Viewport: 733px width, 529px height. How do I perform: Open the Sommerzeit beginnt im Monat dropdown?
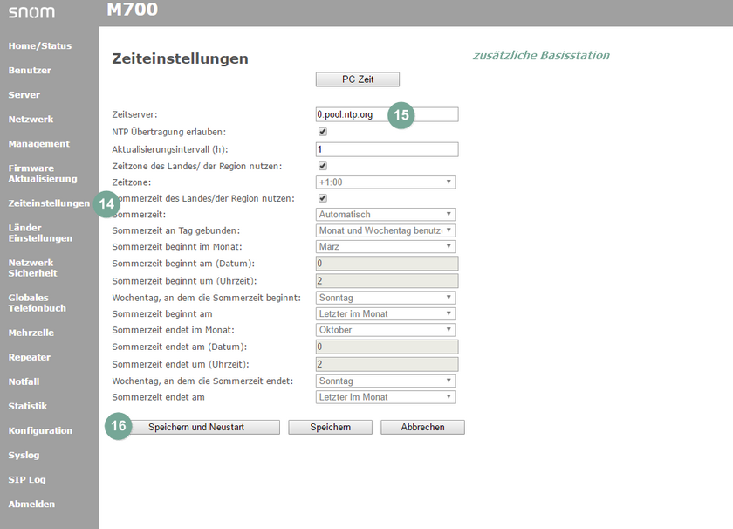[385, 246]
